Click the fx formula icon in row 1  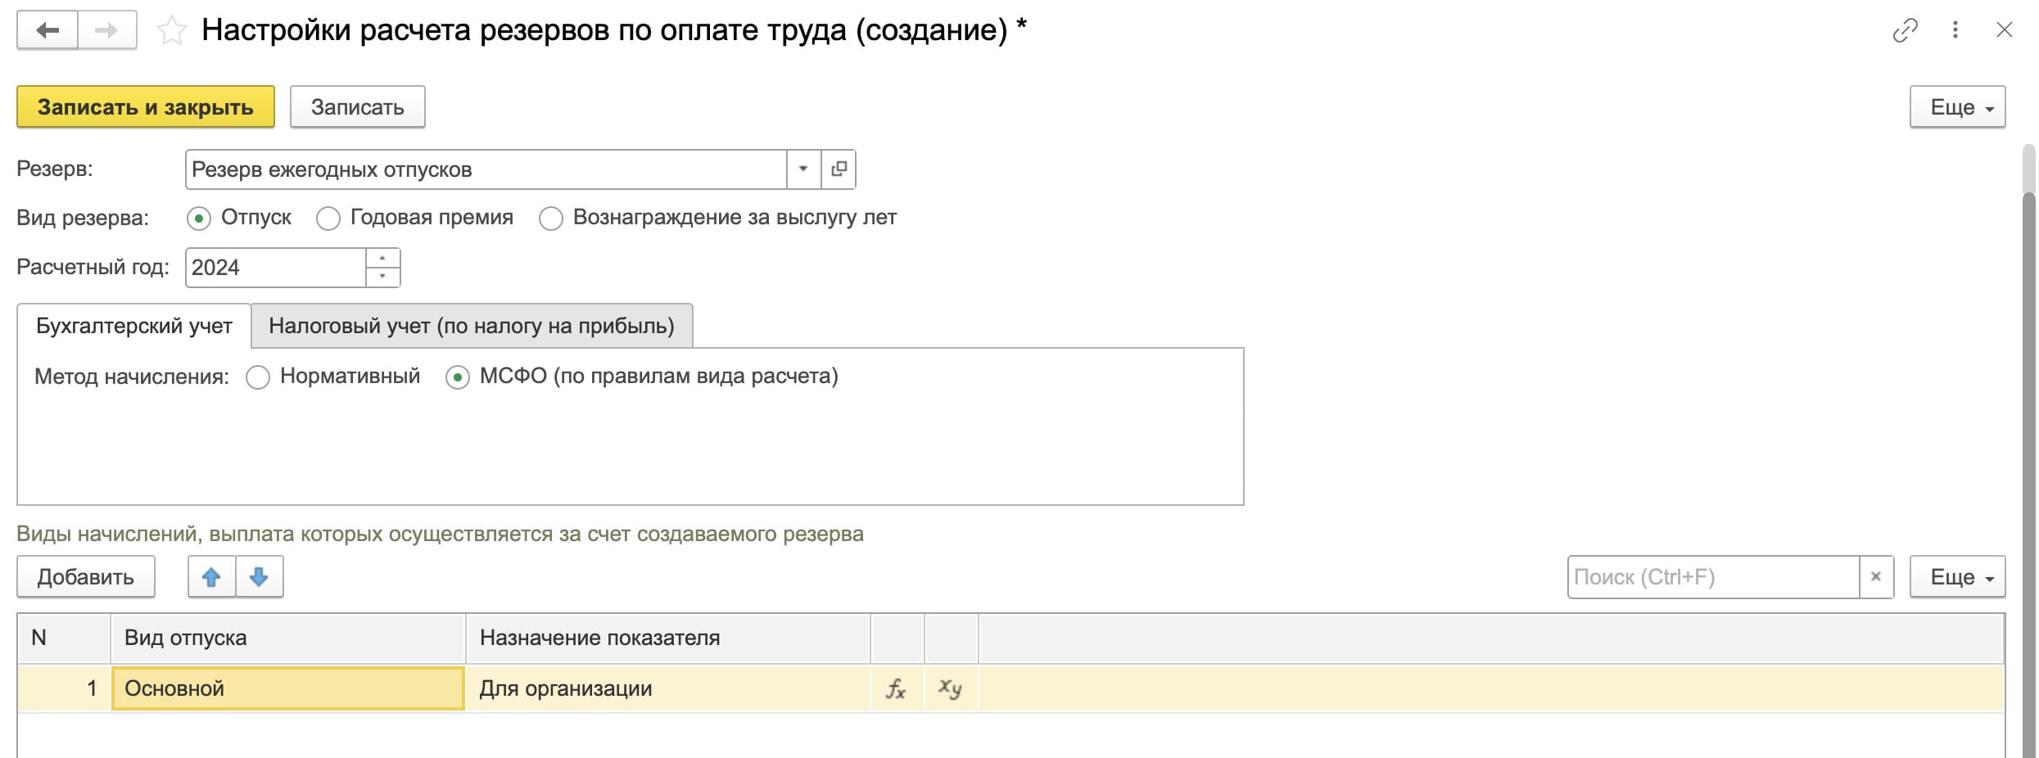click(896, 688)
